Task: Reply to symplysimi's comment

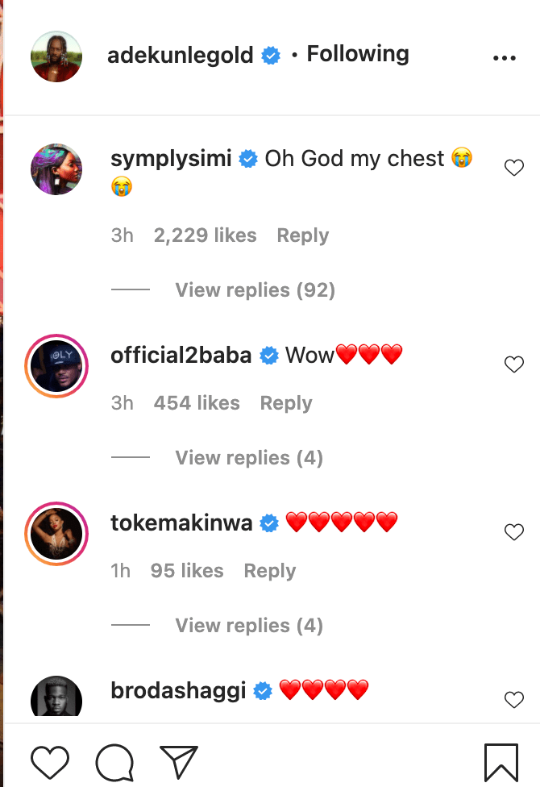Action: pyautogui.click(x=302, y=235)
